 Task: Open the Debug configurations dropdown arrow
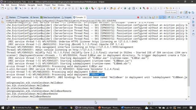(84, 8)
